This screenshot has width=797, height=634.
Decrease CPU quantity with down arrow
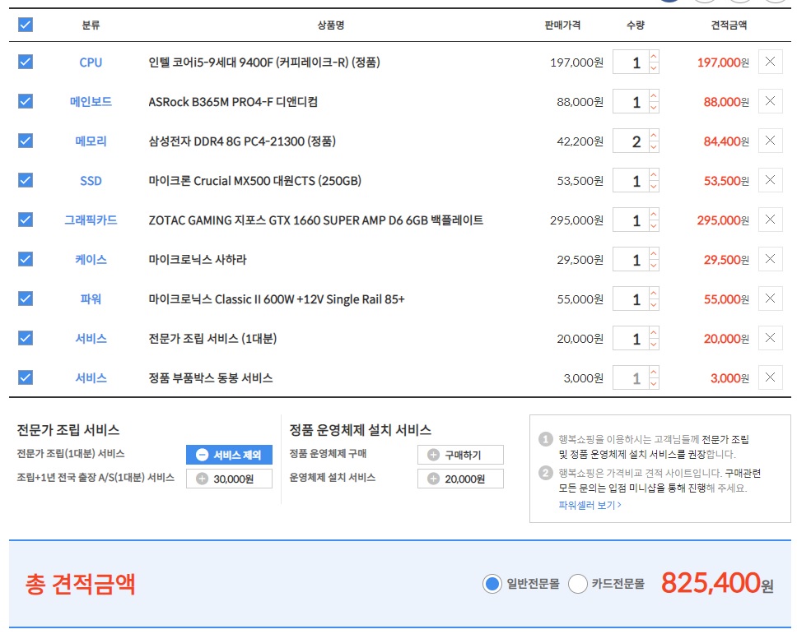pos(654,69)
